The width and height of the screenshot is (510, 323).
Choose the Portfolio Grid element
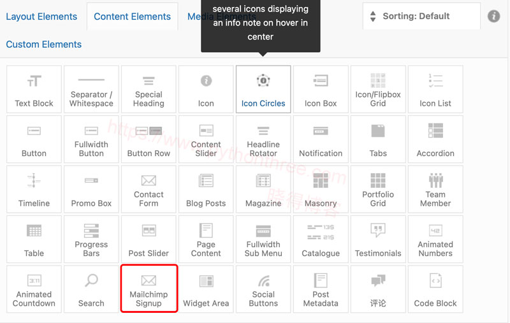pyautogui.click(x=378, y=189)
